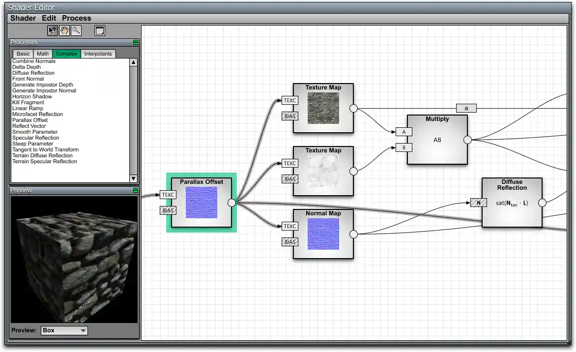This screenshot has width=576, height=352.
Task: Click the process list scroll down arrow
Action: [x=133, y=178]
